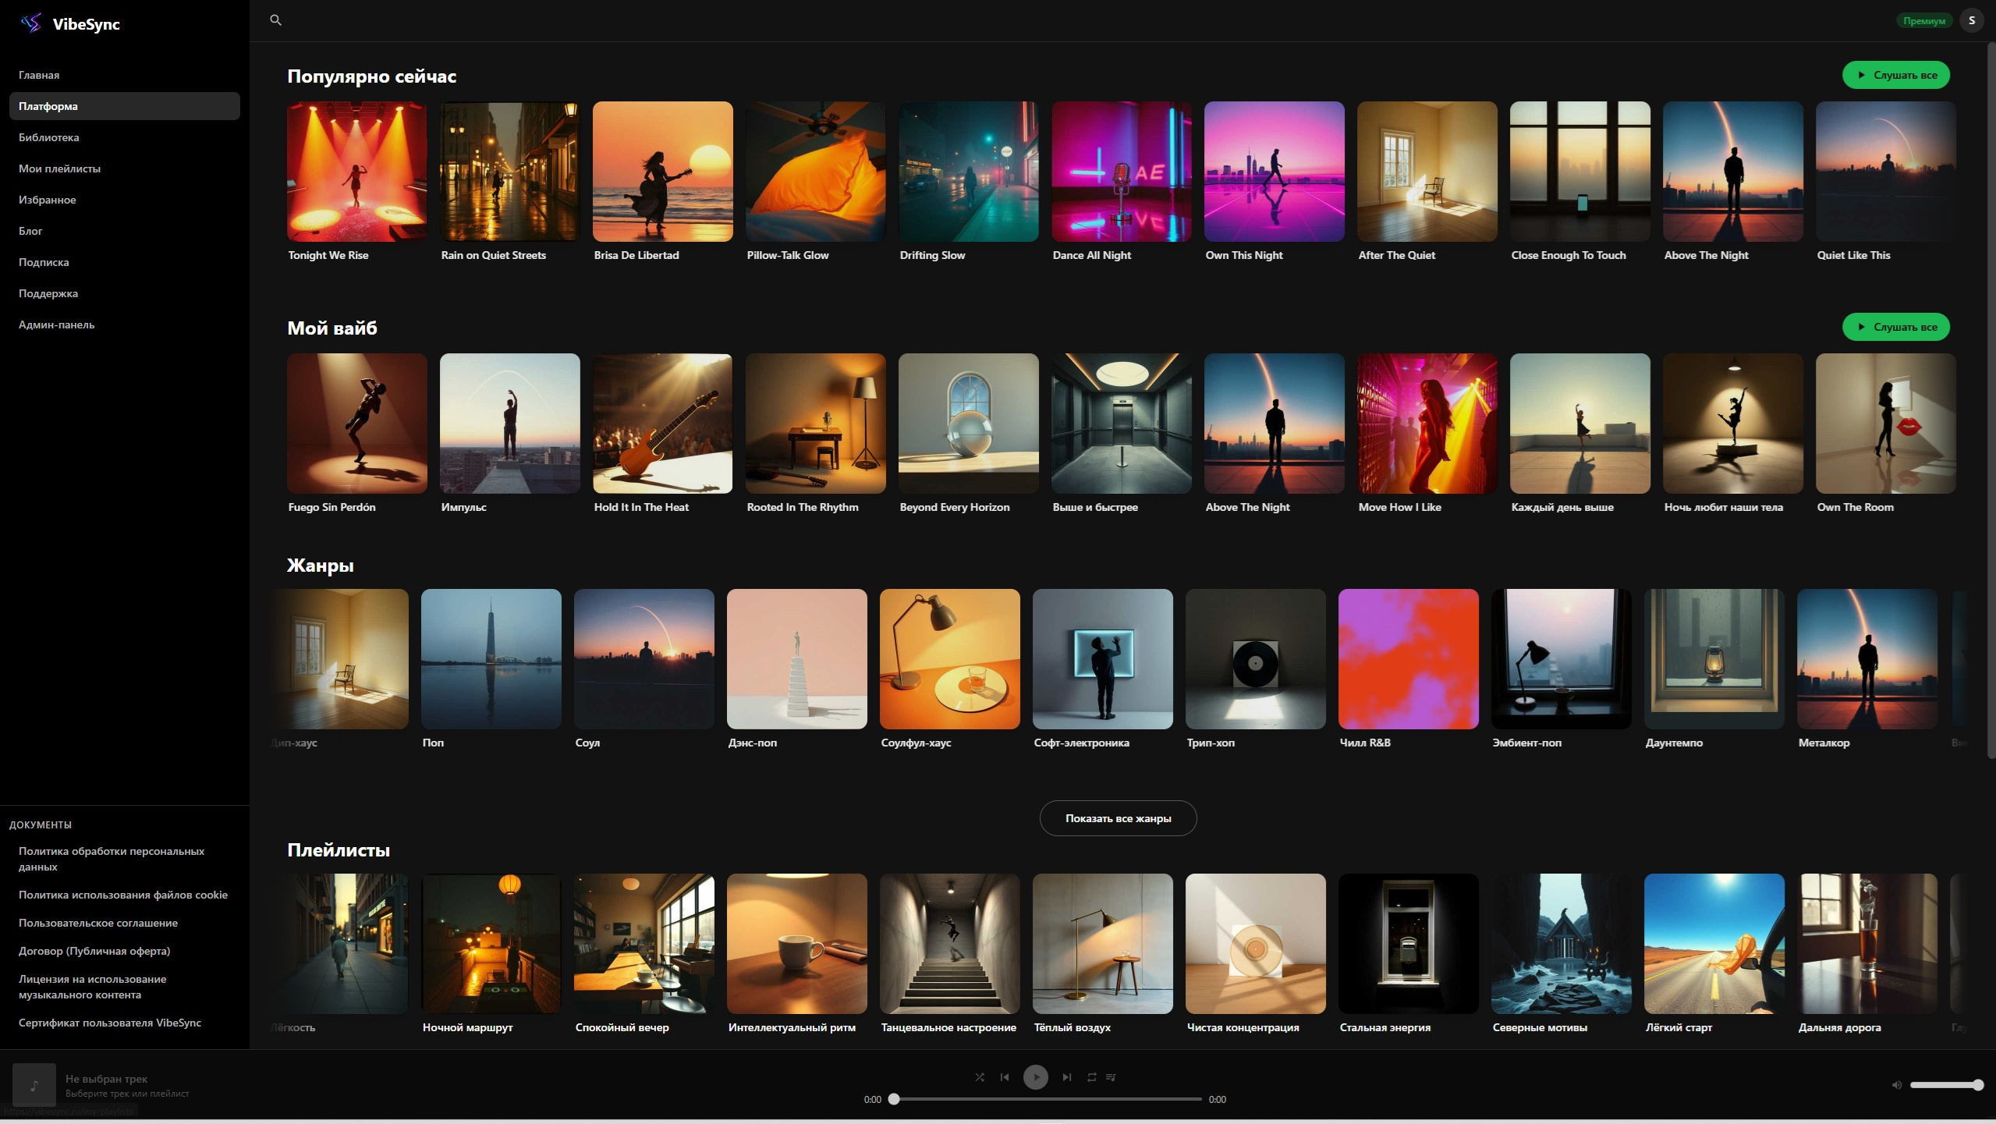1996x1124 pixels.
Task: Toggle shuffle playback in player bar
Action: [x=980, y=1077]
